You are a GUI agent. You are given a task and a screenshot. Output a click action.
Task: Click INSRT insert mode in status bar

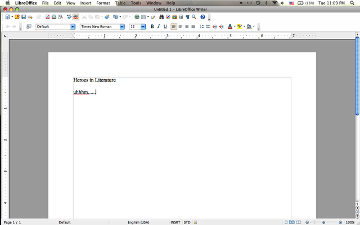pyautogui.click(x=175, y=222)
